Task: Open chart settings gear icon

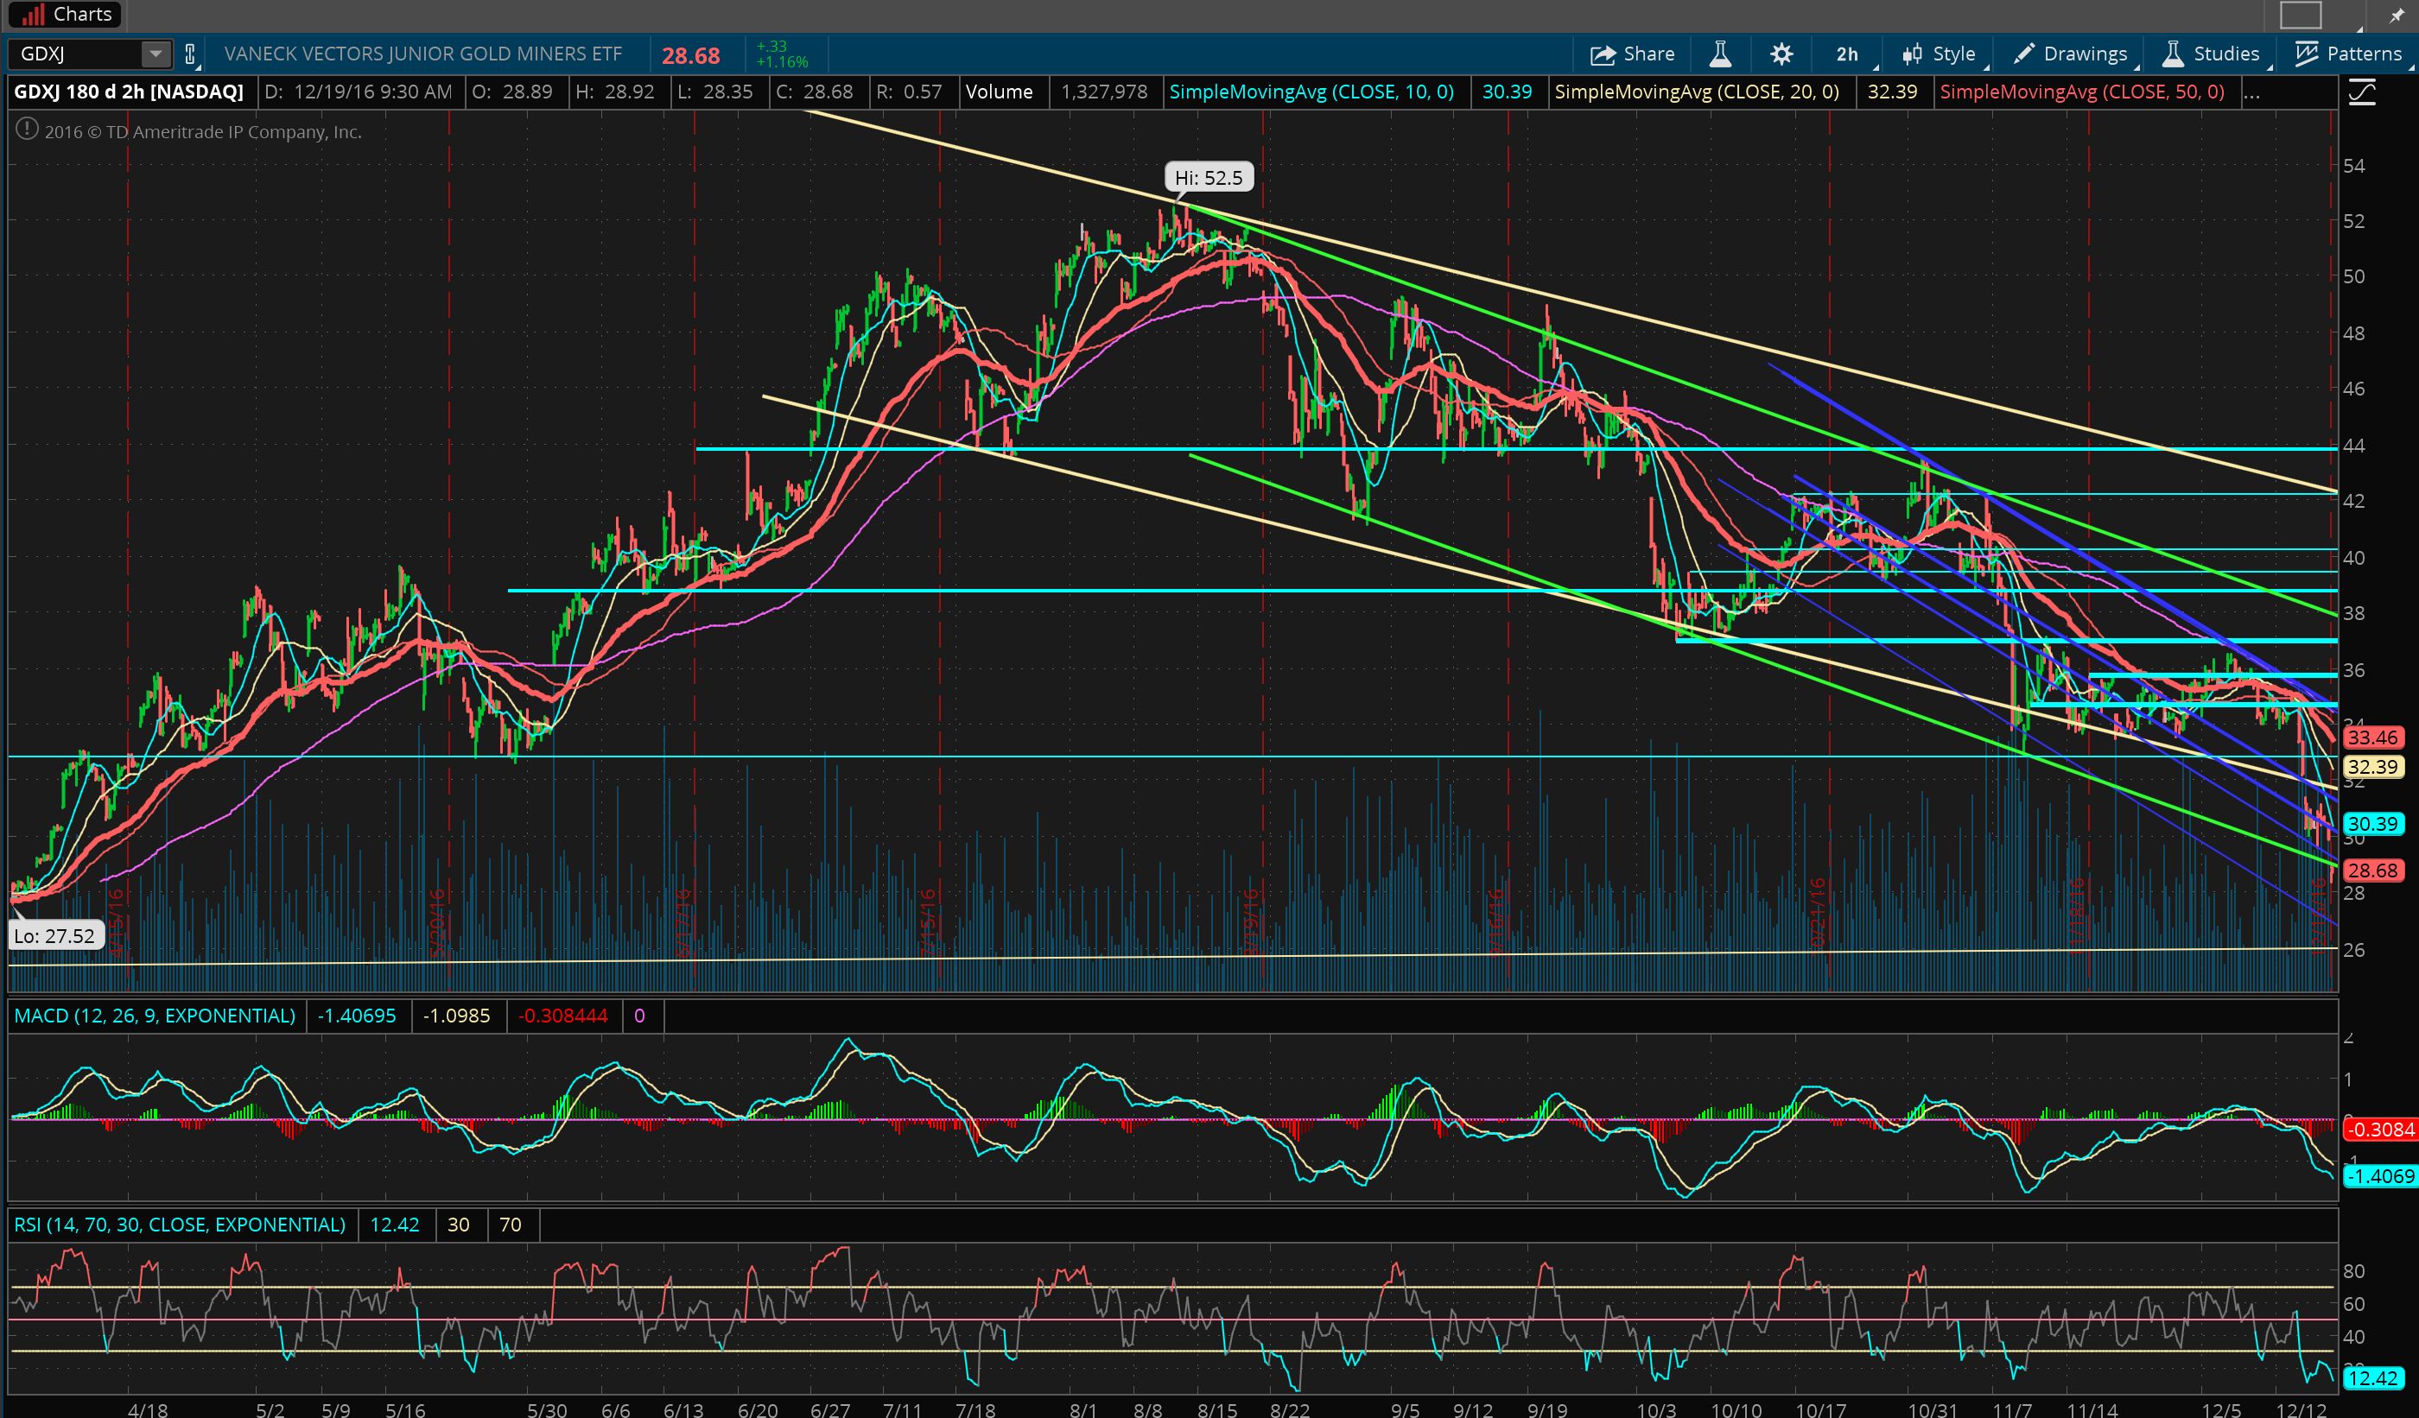Action: tap(1781, 54)
